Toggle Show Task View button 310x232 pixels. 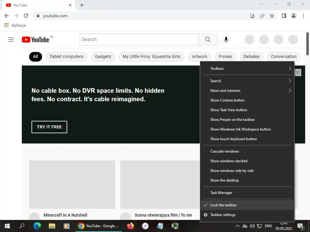[247, 110]
